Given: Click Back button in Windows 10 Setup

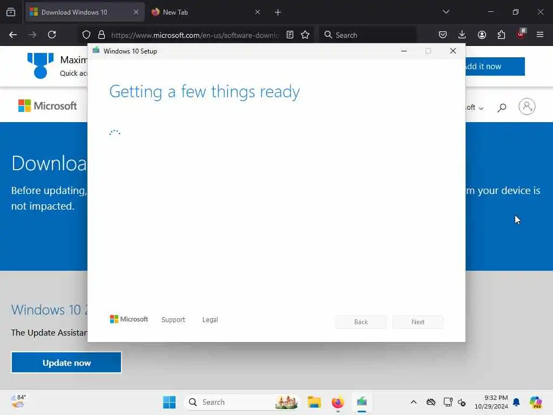Looking at the screenshot, I should tap(361, 322).
